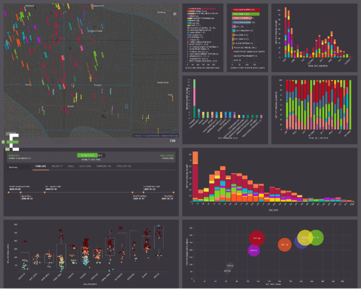
Task: Click the Mapbox attribution link
Action: click(x=138, y=136)
